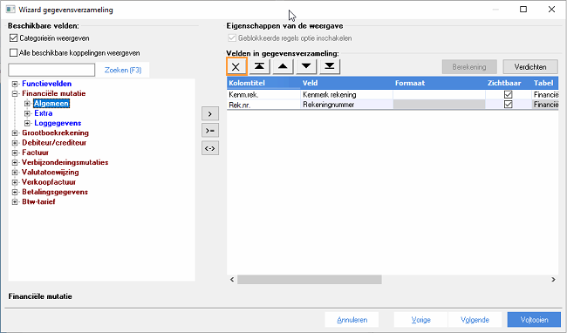This screenshot has height=333, width=567.
Task: Click the remove field X button
Action: (236, 67)
